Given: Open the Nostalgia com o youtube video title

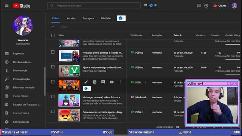Looking at the screenshot, I should tap(102, 53).
